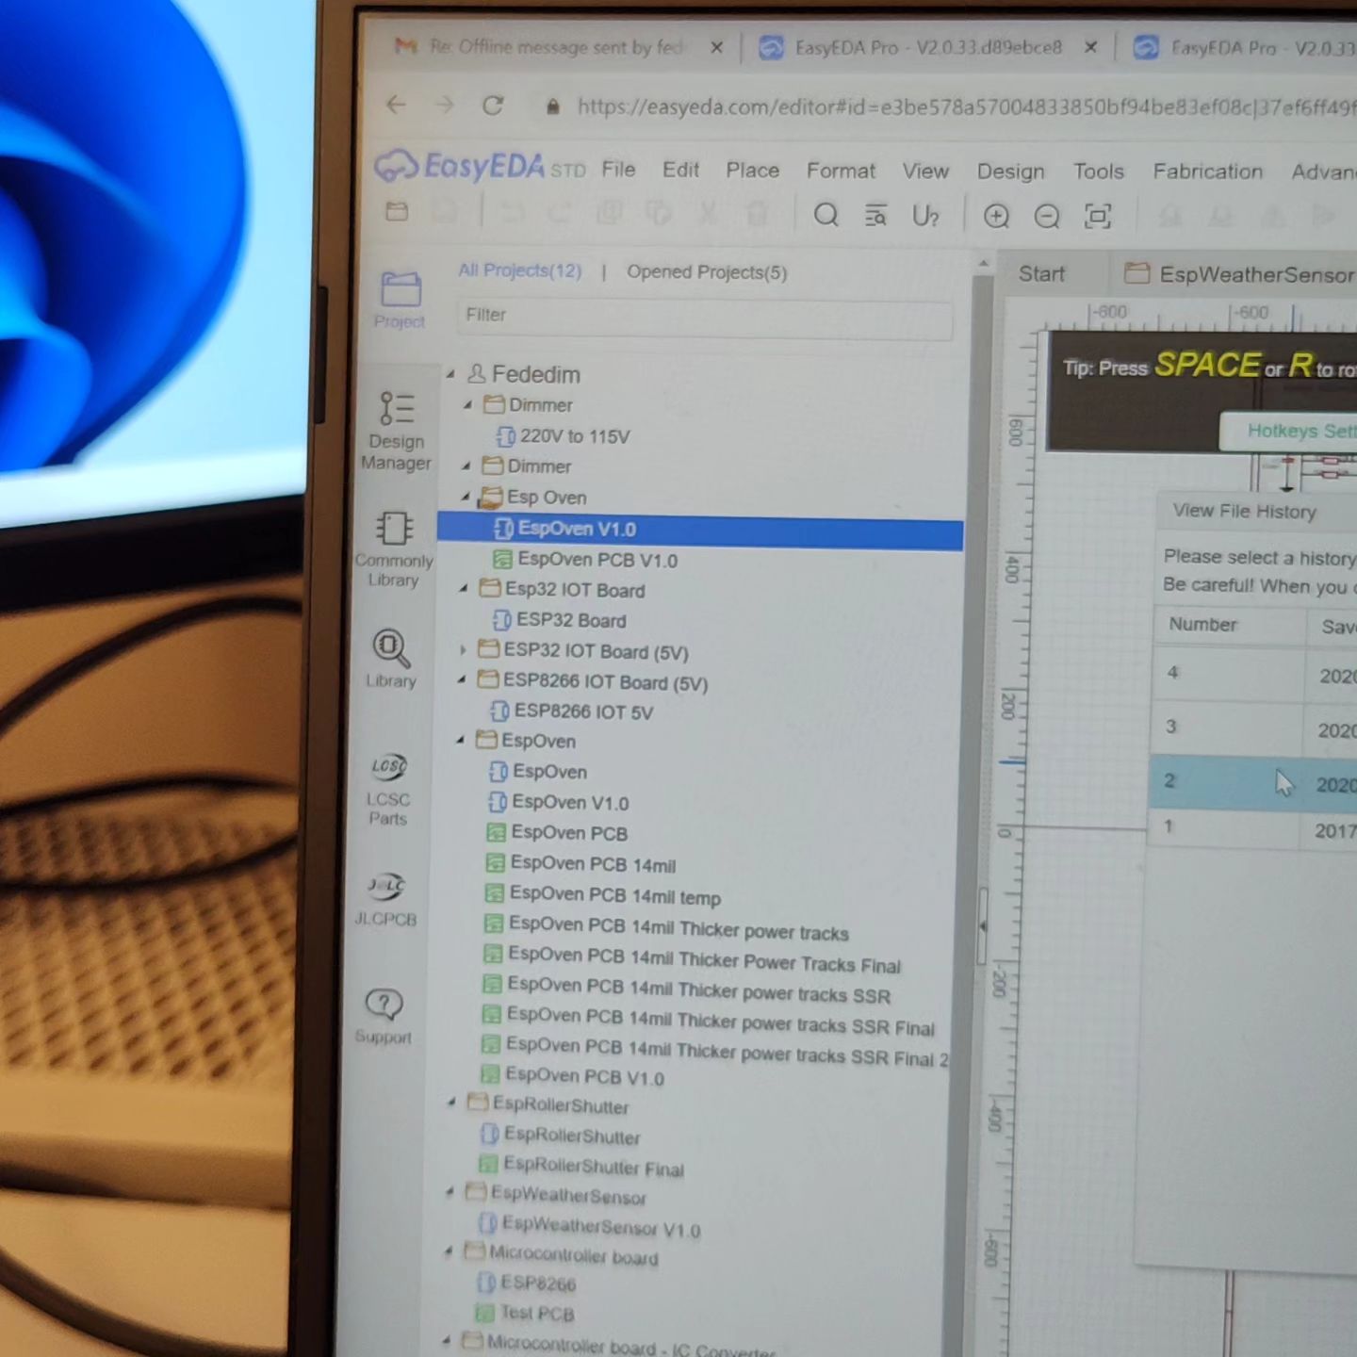1357x1357 pixels.
Task: Switch to the Start tab
Action: [x=1041, y=274]
